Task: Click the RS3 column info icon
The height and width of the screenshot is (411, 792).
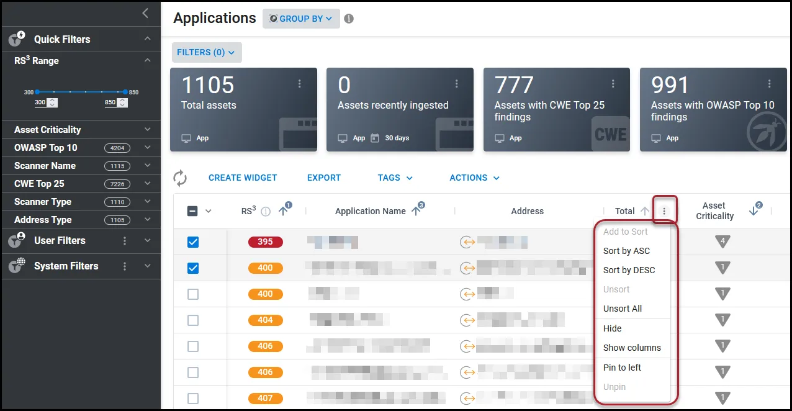Action: coord(266,212)
